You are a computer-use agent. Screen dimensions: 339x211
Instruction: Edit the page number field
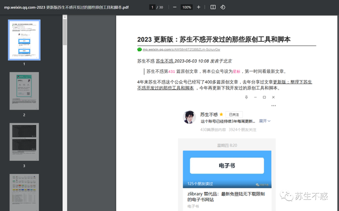(x=152, y=7)
